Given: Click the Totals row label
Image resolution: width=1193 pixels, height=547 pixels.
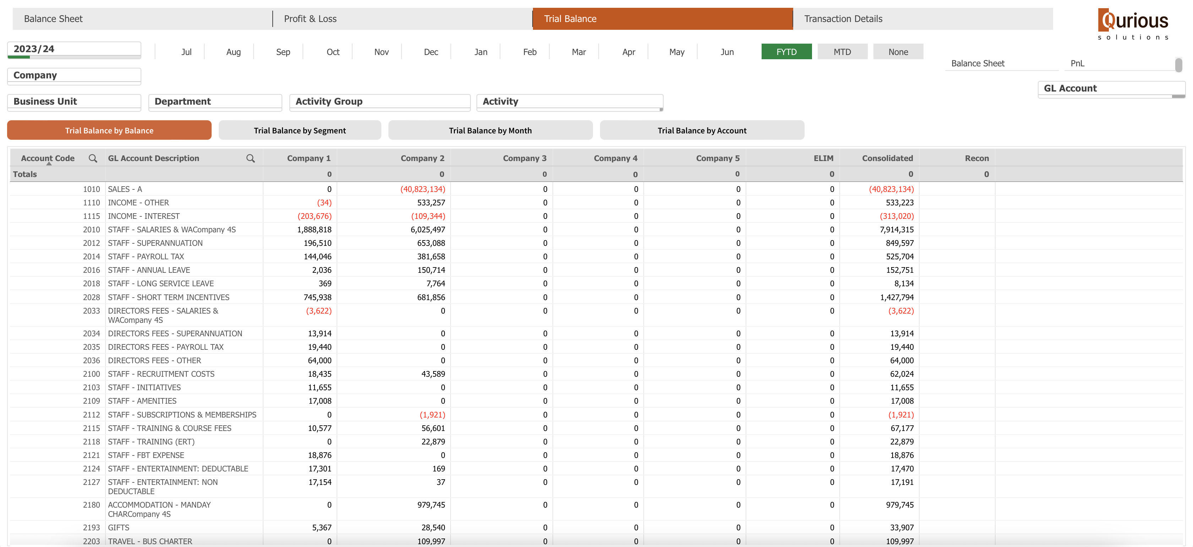Looking at the screenshot, I should click(x=25, y=174).
